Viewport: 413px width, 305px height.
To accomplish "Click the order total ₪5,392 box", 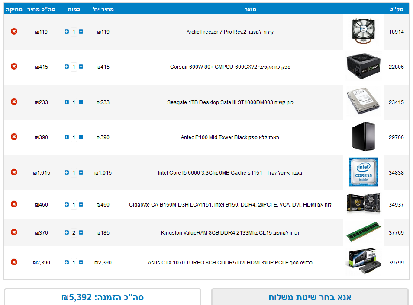I will 103,297.
